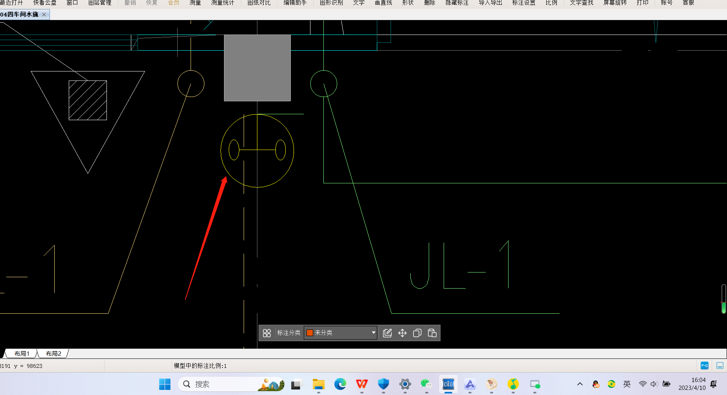Open WeChat from the taskbar
This screenshot has width=727, height=395.
(426, 384)
